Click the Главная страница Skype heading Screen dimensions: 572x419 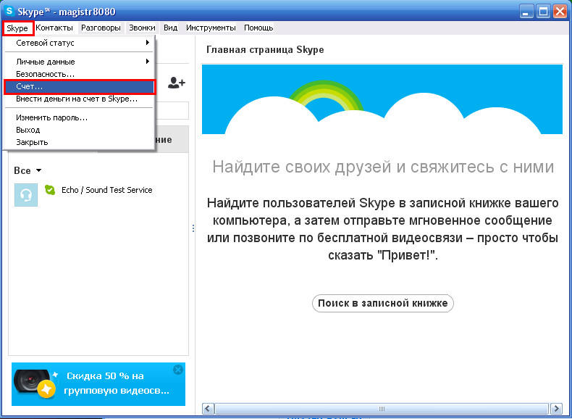(x=265, y=50)
